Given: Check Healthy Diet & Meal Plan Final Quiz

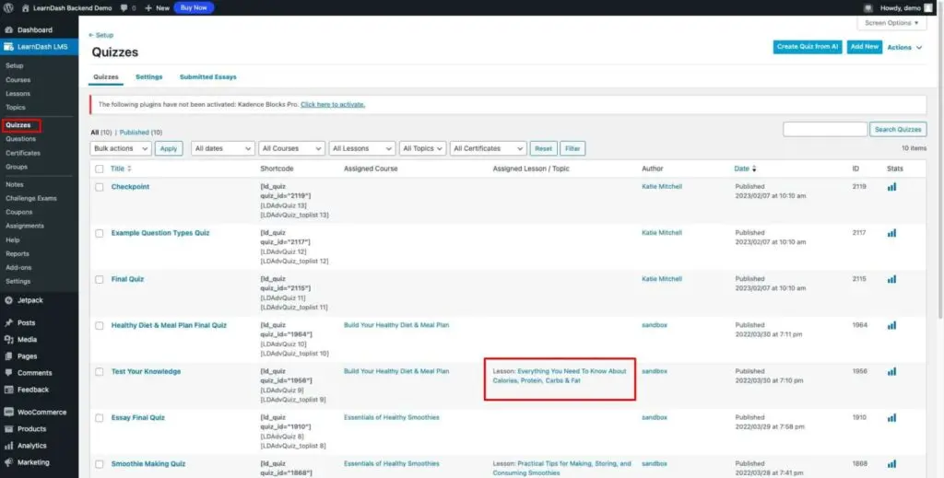Looking at the screenshot, I should (x=100, y=326).
